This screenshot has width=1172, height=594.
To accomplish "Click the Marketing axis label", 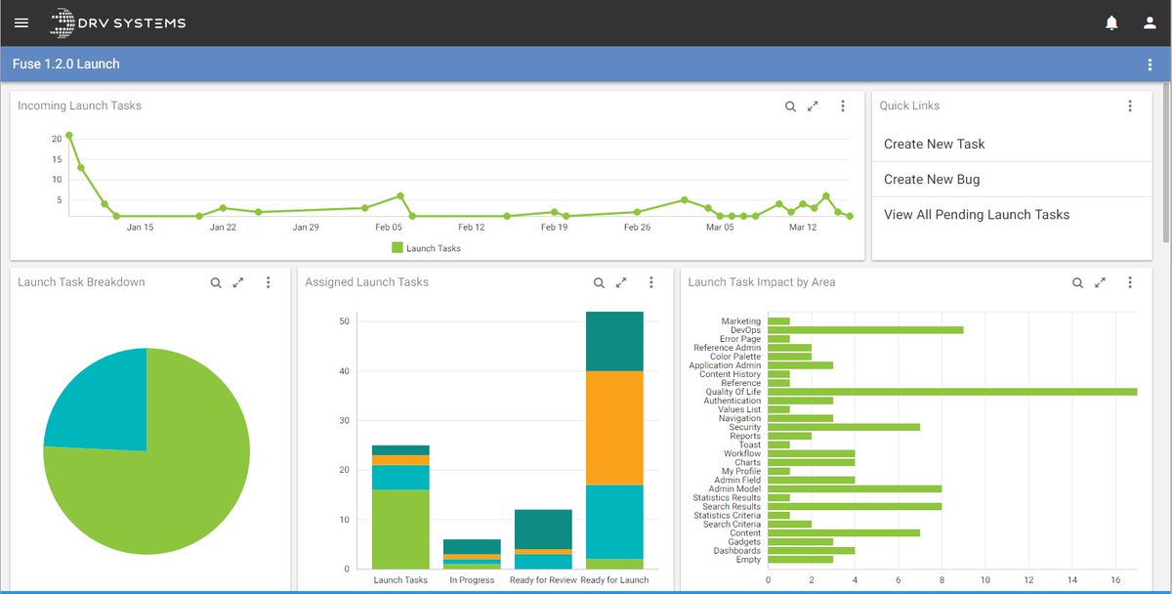I will tap(741, 321).
